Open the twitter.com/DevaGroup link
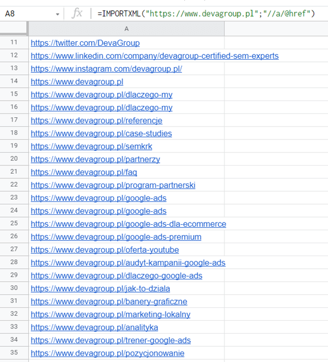The image size is (328, 362). [x=85, y=43]
